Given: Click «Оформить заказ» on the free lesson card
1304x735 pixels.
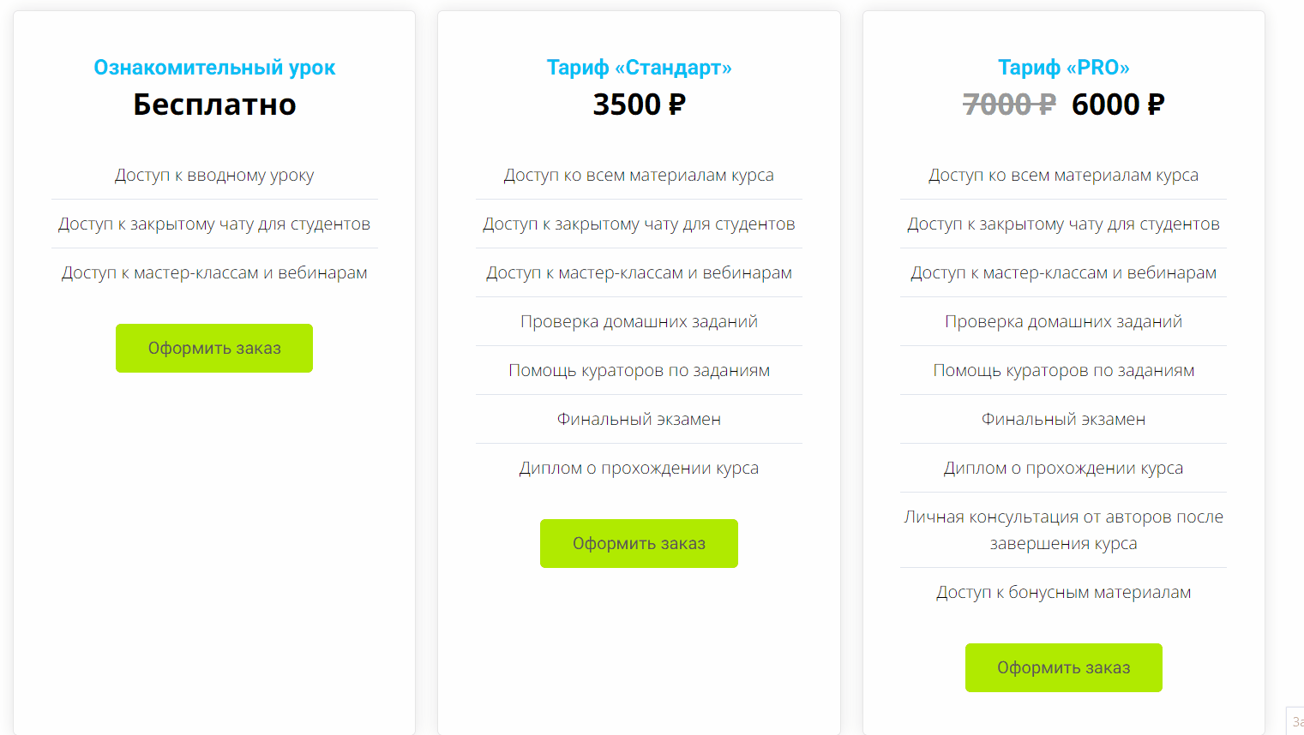Looking at the screenshot, I should (x=213, y=348).
